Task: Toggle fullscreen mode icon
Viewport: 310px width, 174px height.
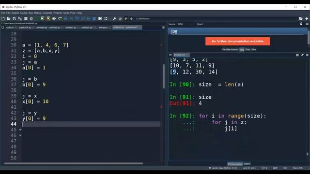Action: [106, 18]
